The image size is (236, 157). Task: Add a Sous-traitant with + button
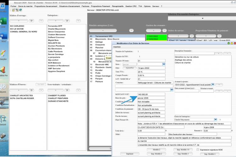pyautogui.click(x=55, y=90)
